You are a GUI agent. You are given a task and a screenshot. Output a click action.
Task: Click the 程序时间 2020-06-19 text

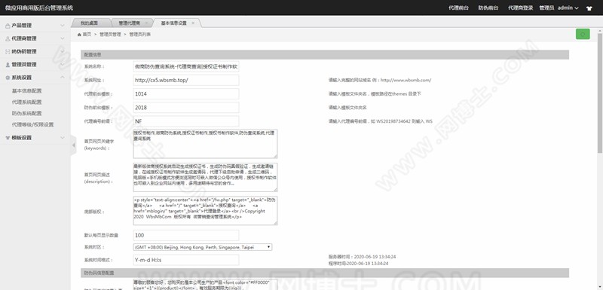tap(358, 264)
